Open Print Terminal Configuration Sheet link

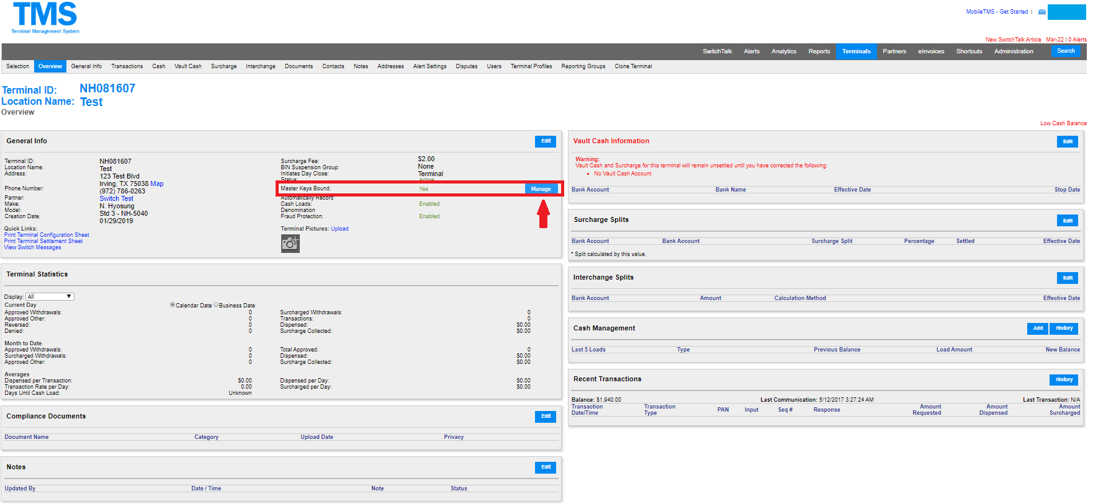point(47,235)
